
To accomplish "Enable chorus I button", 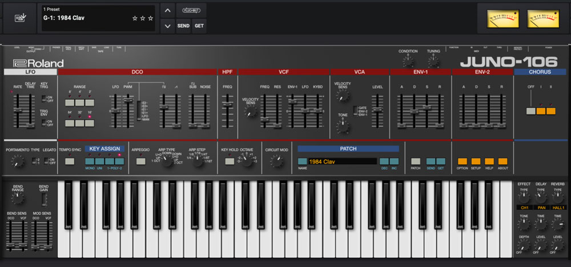I will click(x=541, y=111).
